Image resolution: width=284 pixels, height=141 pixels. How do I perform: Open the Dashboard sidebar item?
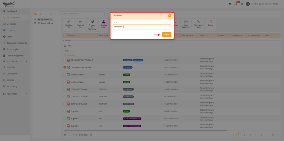(x=12, y=11)
